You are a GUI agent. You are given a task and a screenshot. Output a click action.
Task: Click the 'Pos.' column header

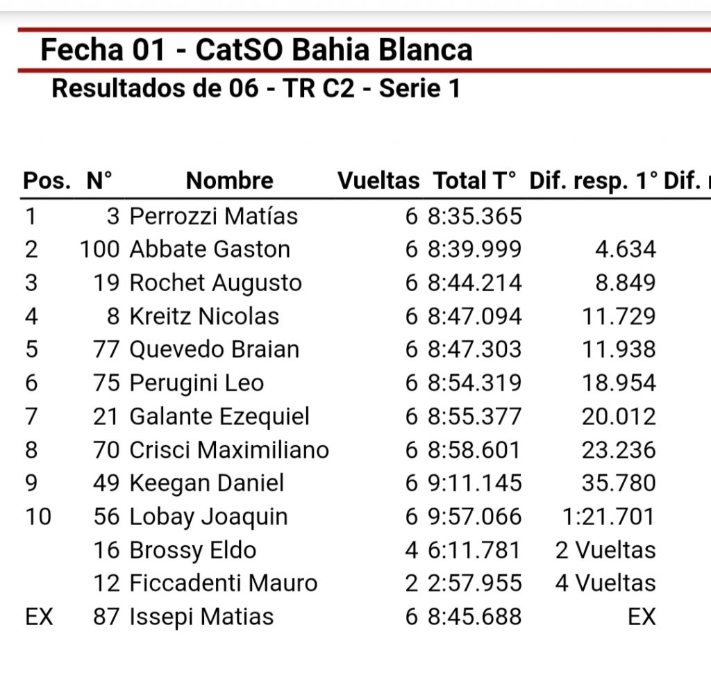tap(47, 181)
